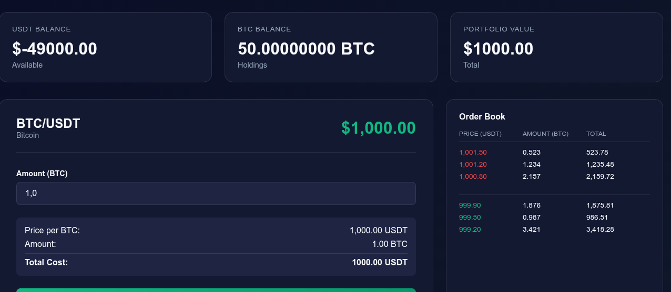Click the 2,159.72 total in the order book

pyautogui.click(x=600, y=177)
